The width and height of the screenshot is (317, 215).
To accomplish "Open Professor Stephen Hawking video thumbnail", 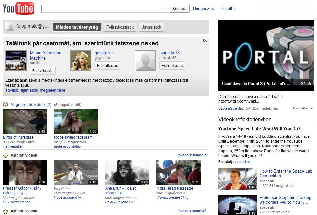I will (237, 205).
